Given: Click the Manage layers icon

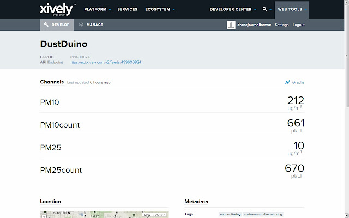Looking at the screenshot, I should (81, 25).
